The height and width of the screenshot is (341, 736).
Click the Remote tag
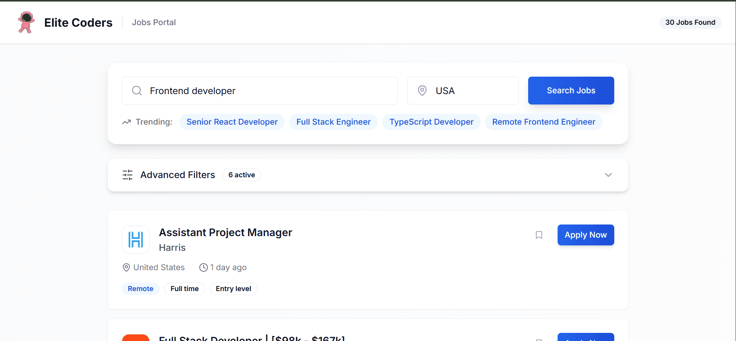pyautogui.click(x=140, y=289)
